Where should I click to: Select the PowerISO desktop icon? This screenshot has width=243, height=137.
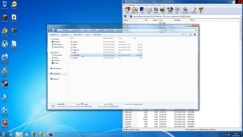point(14,5)
